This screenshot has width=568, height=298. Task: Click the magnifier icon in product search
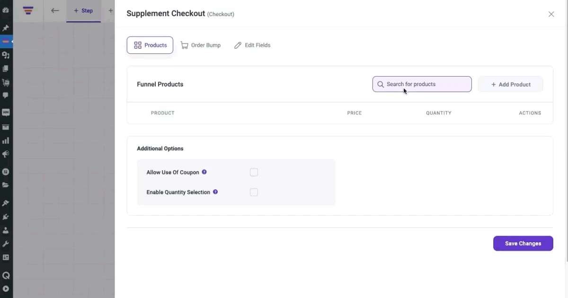[381, 84]
